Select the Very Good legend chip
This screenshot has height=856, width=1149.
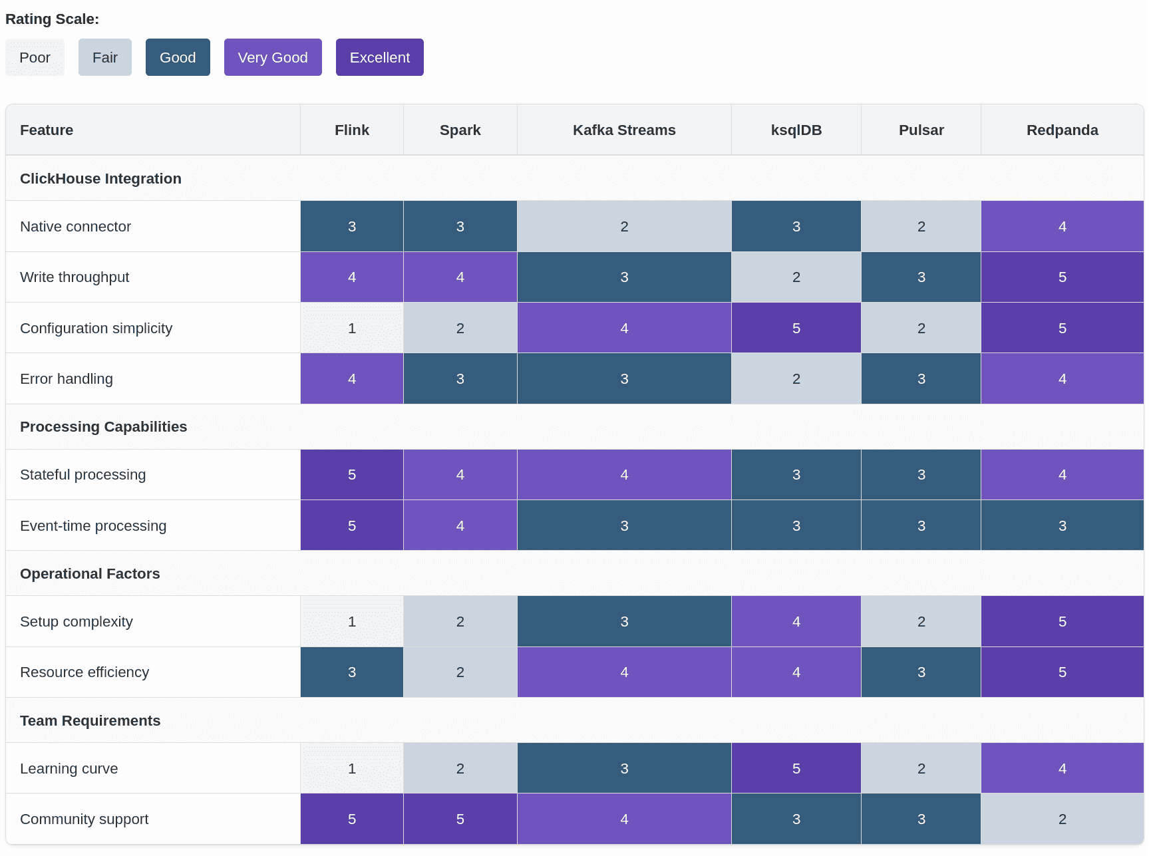273,57
